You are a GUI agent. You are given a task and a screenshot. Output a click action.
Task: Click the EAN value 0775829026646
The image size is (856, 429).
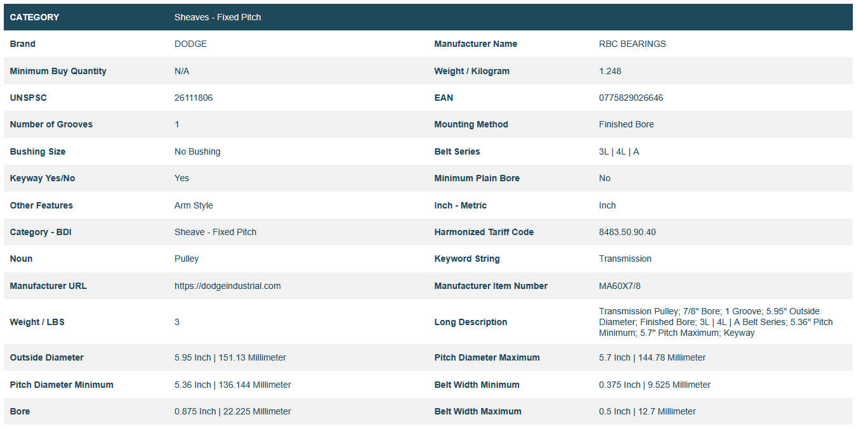click(631, 98)
